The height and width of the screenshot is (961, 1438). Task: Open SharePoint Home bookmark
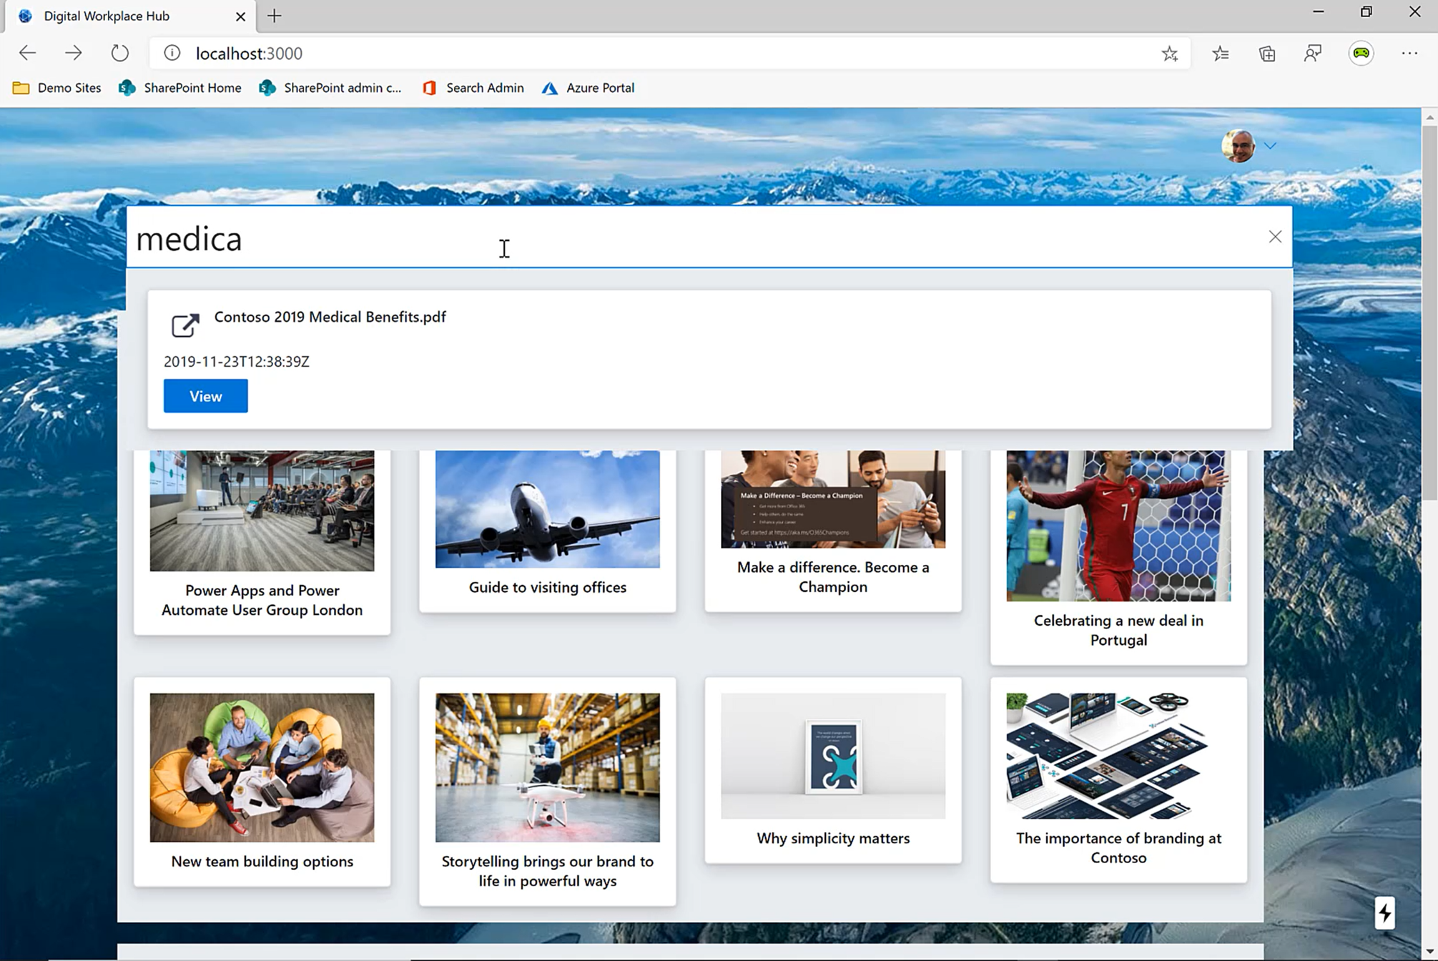click(180, 88)
